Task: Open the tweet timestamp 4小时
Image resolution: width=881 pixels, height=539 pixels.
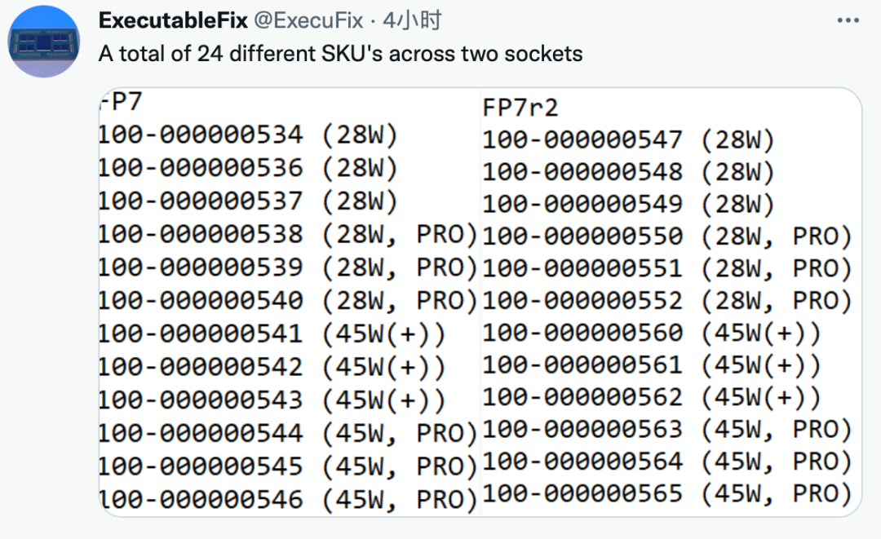Action: point(412,20)
